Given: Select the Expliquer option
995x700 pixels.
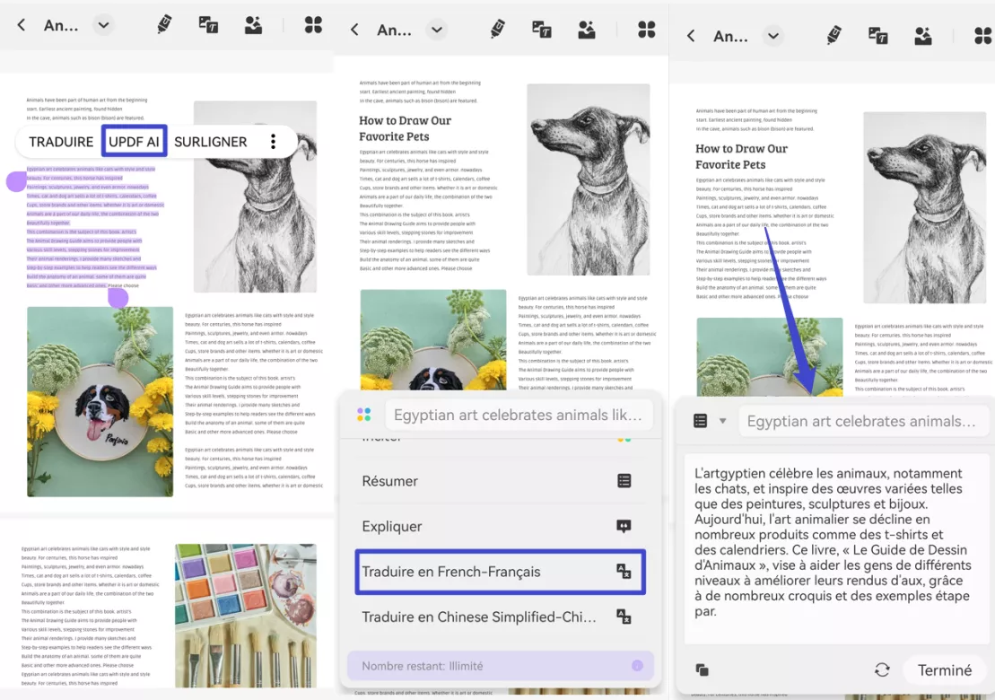Looking at the screenshot, I should pos(500,526).
